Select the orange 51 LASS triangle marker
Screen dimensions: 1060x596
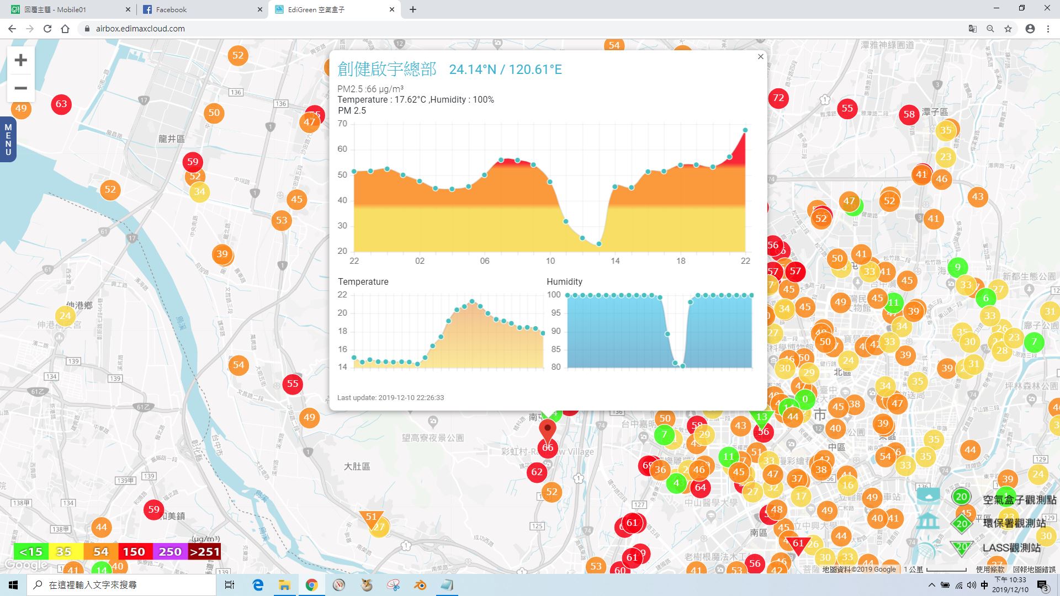point(371,518)
